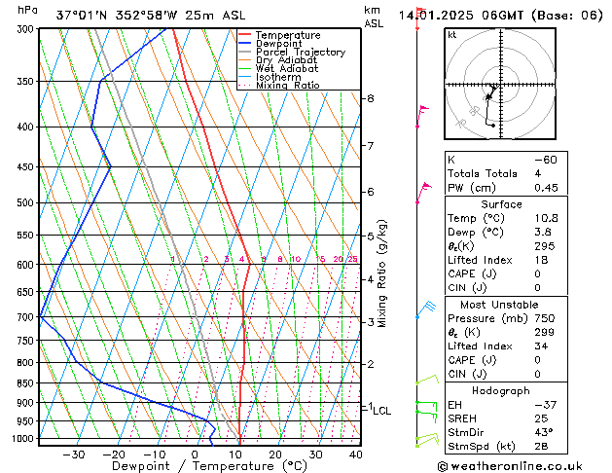Click the '8' km altitude tick label
Screen dimensions: 612x473
(x=371, y=98)
